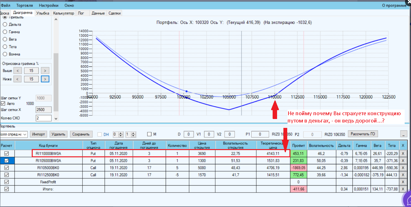
Task: Click the Ниже percent value field
Action: coord(31,79)
